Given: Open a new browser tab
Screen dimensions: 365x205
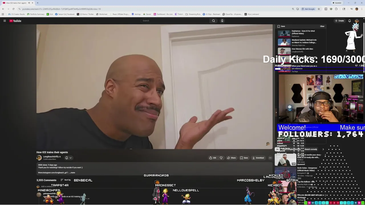Looking at the screenshot, I should click(x=37, y=3).
